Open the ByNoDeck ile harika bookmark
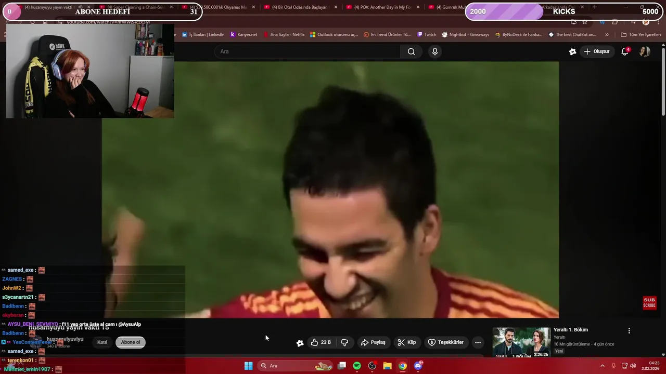The height and width of the screenshot is (374, 666). [518, 35]
